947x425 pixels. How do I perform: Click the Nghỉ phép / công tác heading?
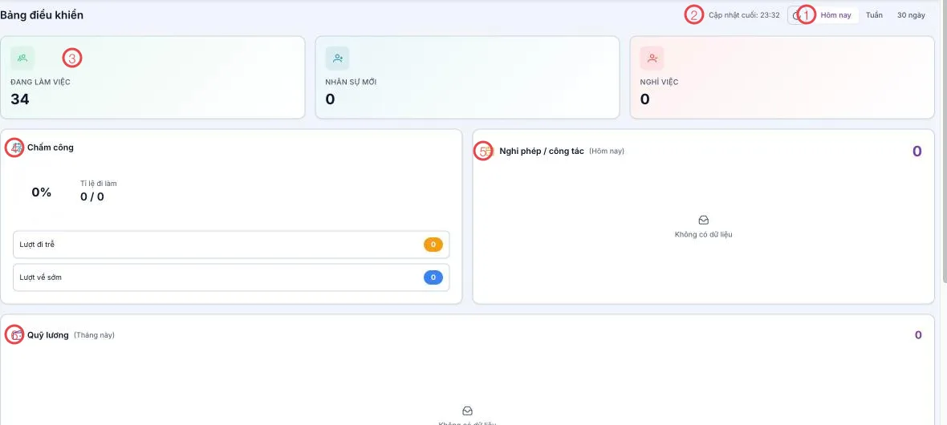pyautogui.click(x=542, y=151)
